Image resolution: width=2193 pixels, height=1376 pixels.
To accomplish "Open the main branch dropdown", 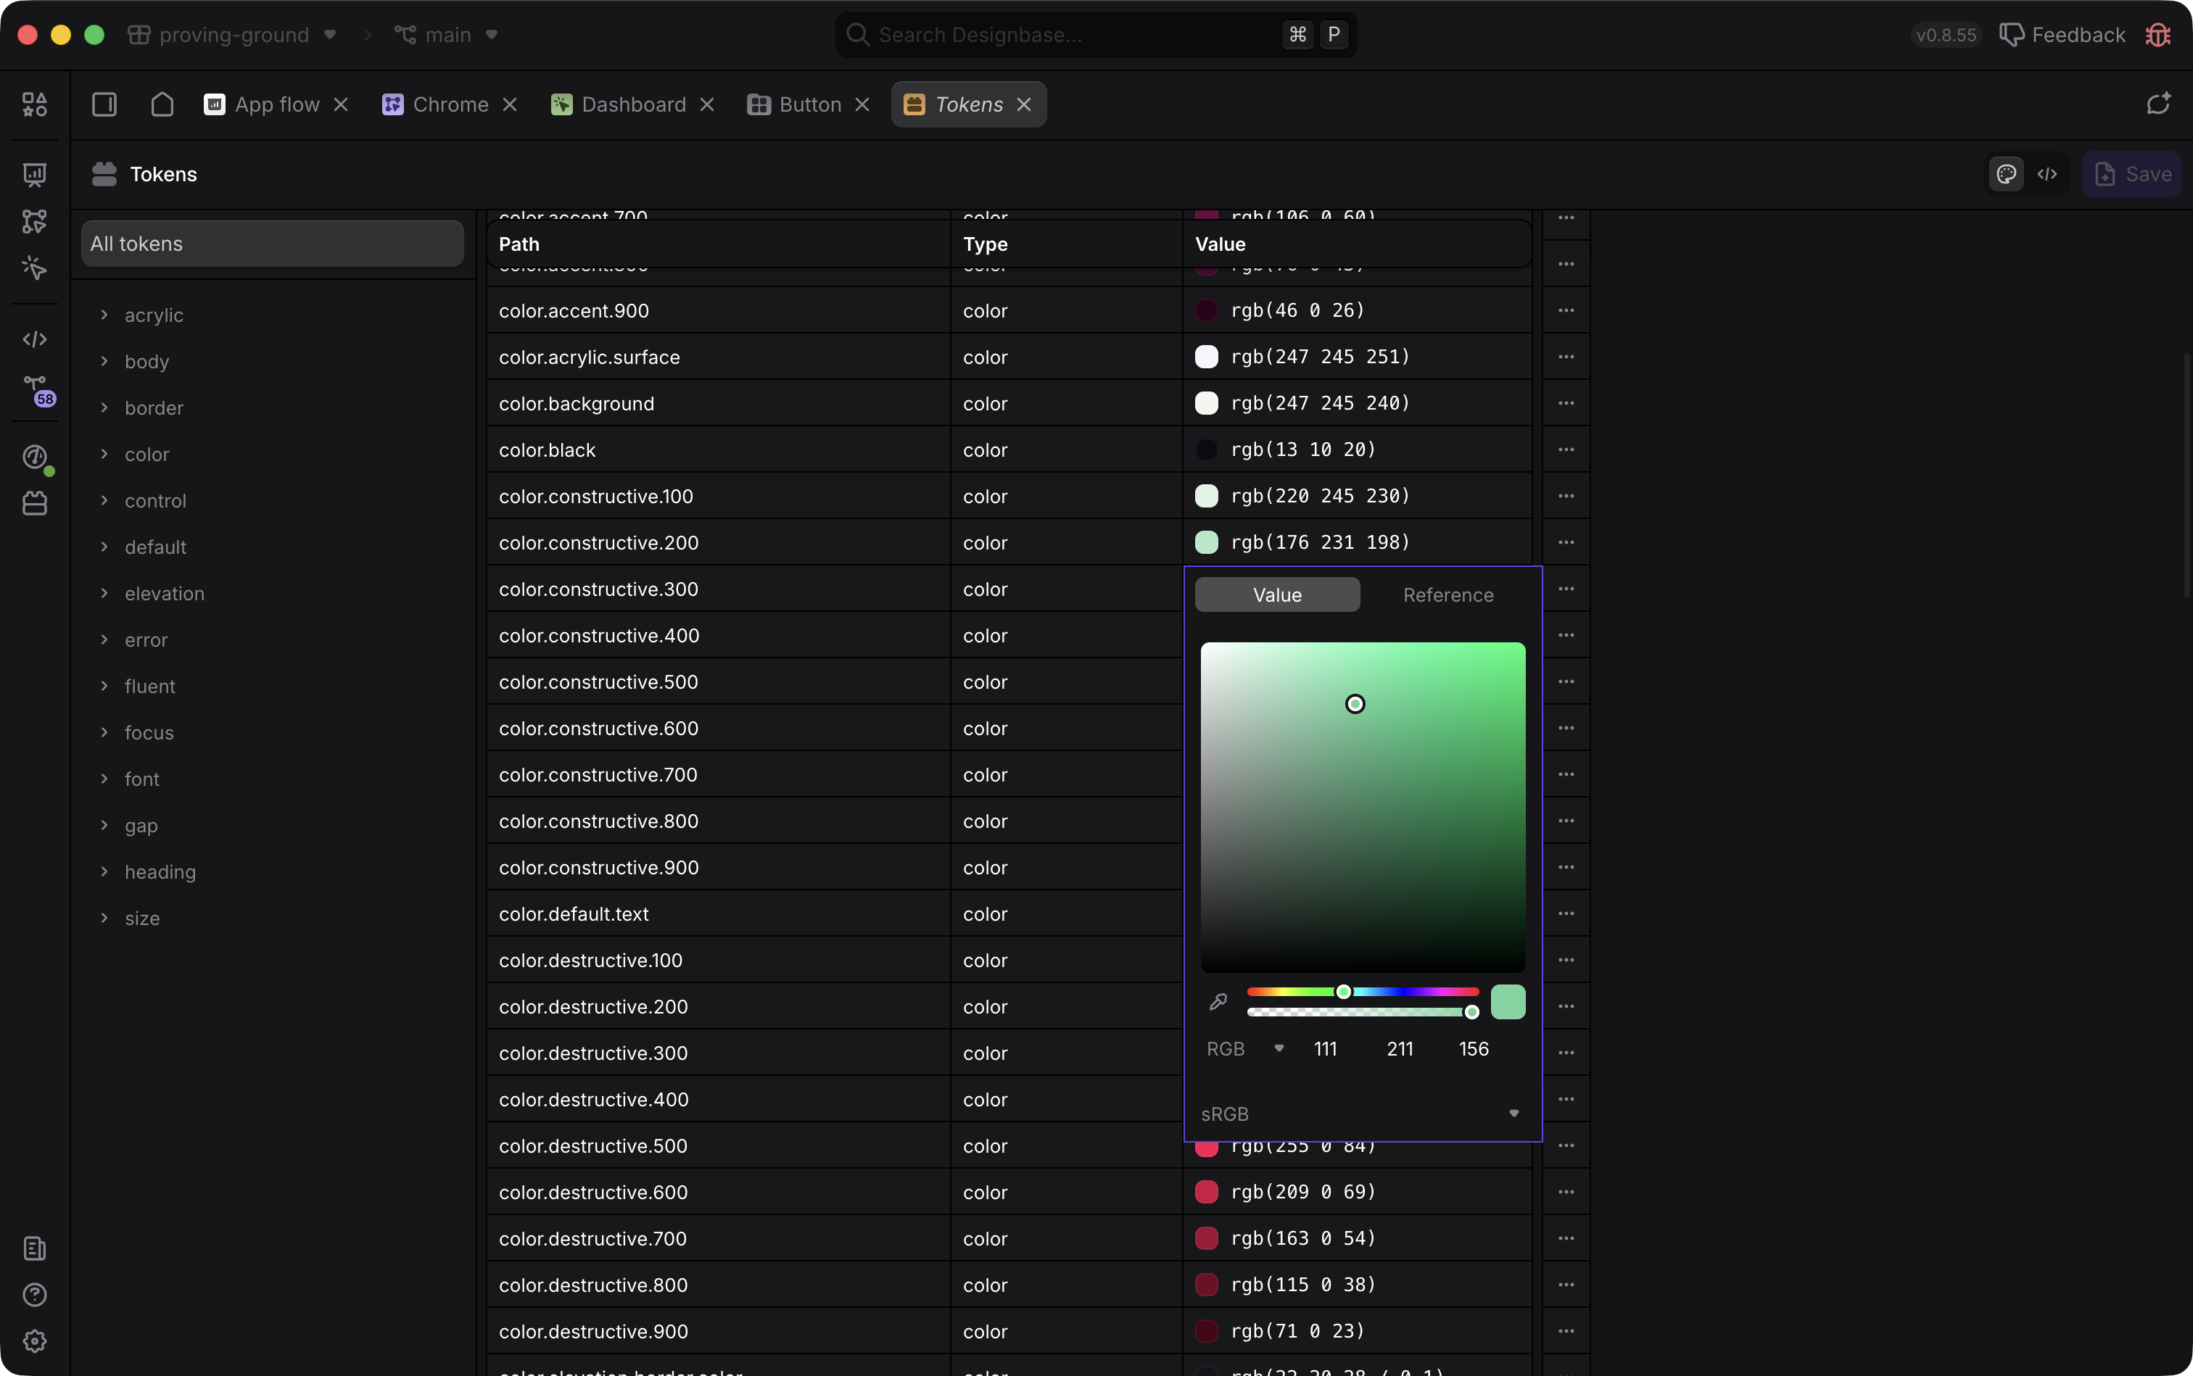I will (447, 35).
